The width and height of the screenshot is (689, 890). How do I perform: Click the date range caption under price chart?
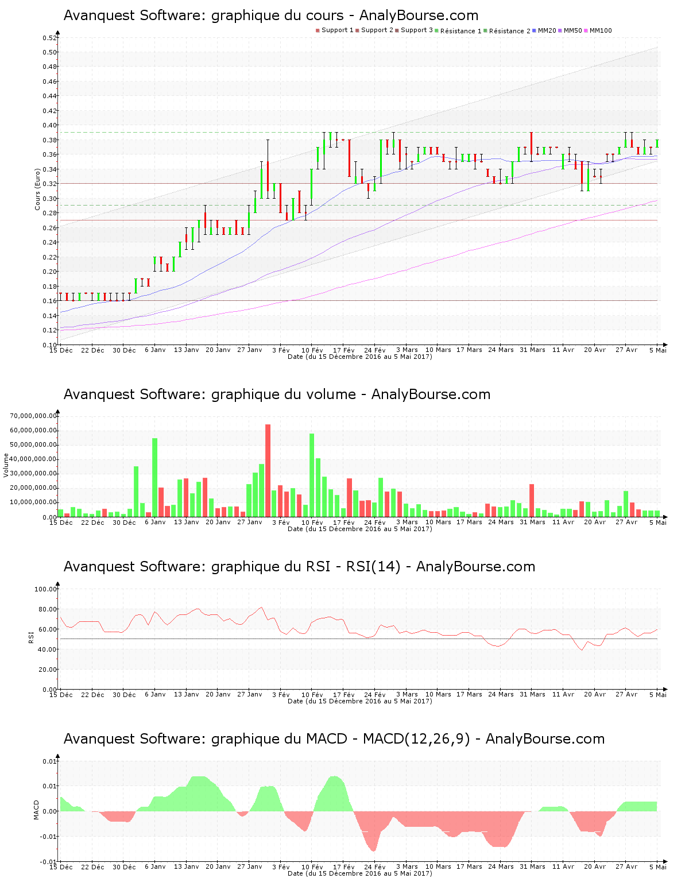click(x=360, y=357)
